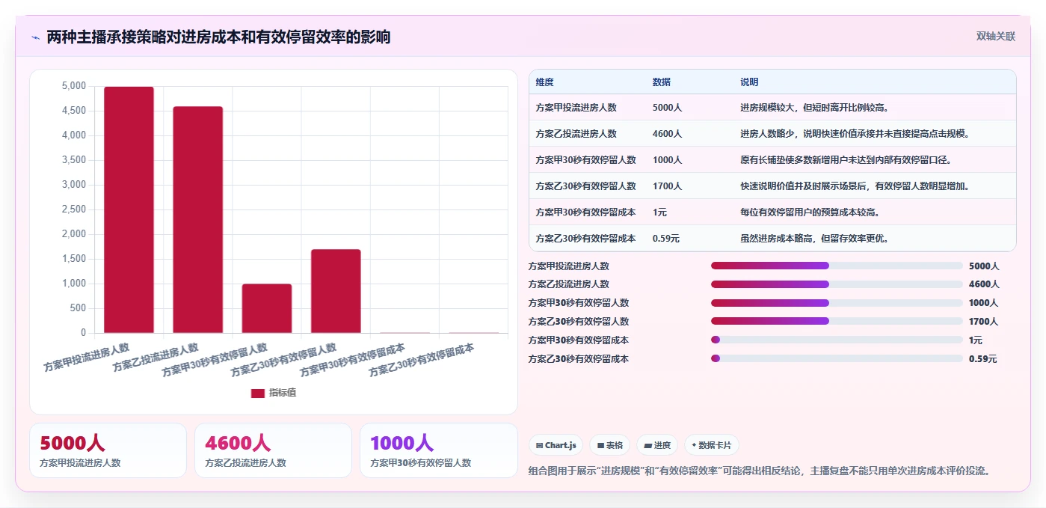
Task: Open the 5000人 data card
Action: 108,450
